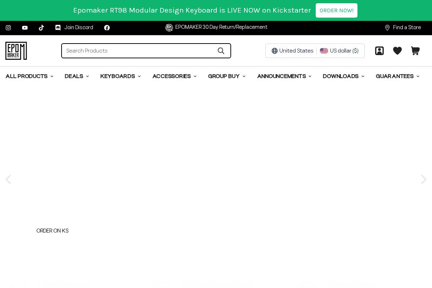Click the return box icon beside 30 Day Return
432x288 pixels.
click(169, 28)
